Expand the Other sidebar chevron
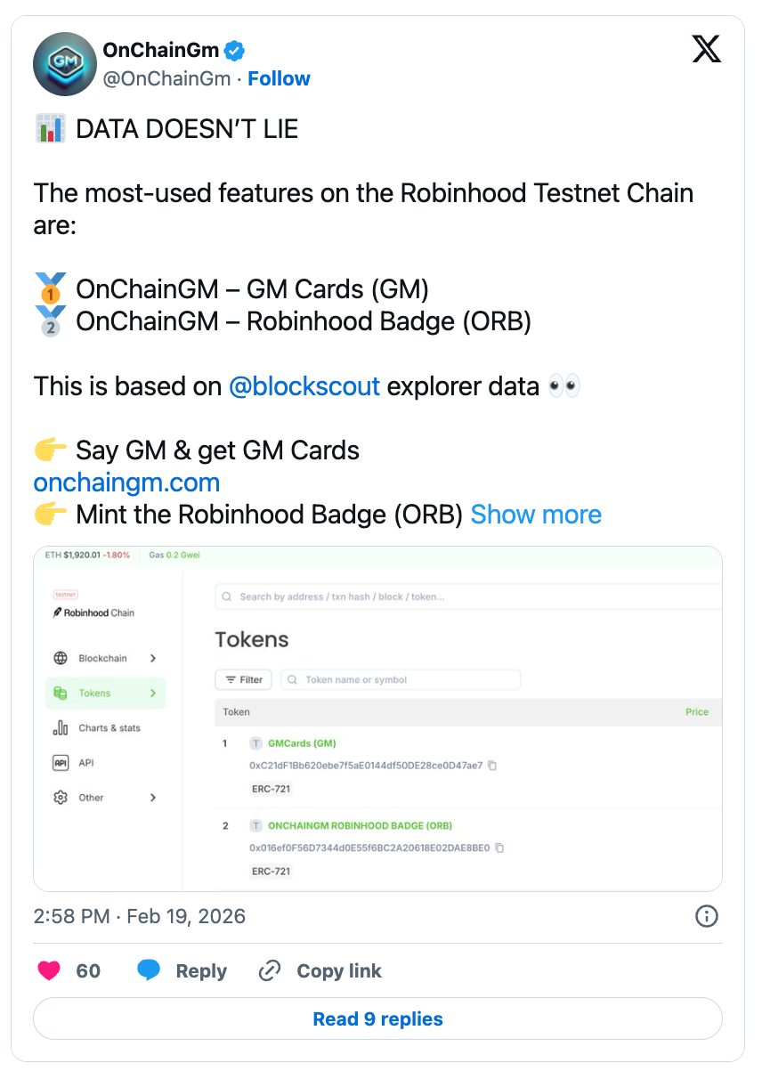Viewport: 762px width, 1079px height. [153, 798]
